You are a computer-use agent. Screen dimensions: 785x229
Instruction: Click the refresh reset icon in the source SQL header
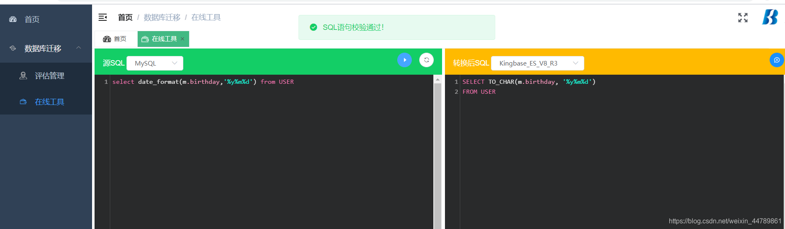(426, 60)
